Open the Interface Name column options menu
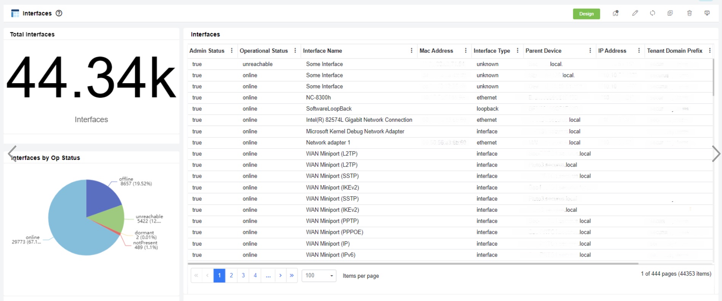Viewport: 722px width, 301px height. (411, 50)
